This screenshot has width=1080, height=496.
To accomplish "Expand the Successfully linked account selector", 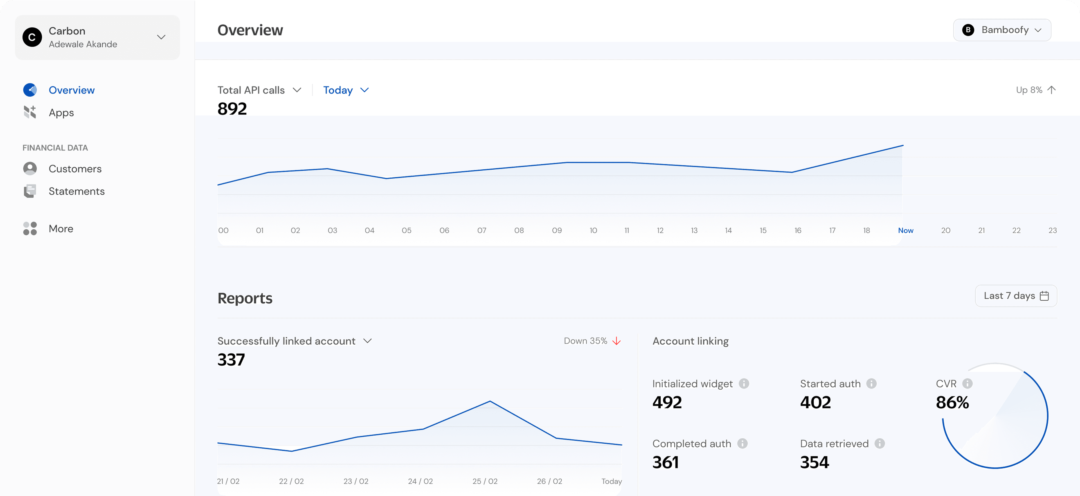I will [x=367, y=341].
